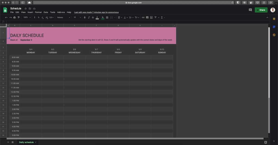Open the functions sigma dropdown
This screenshot has width=278, height=145.
click(163, 18)
